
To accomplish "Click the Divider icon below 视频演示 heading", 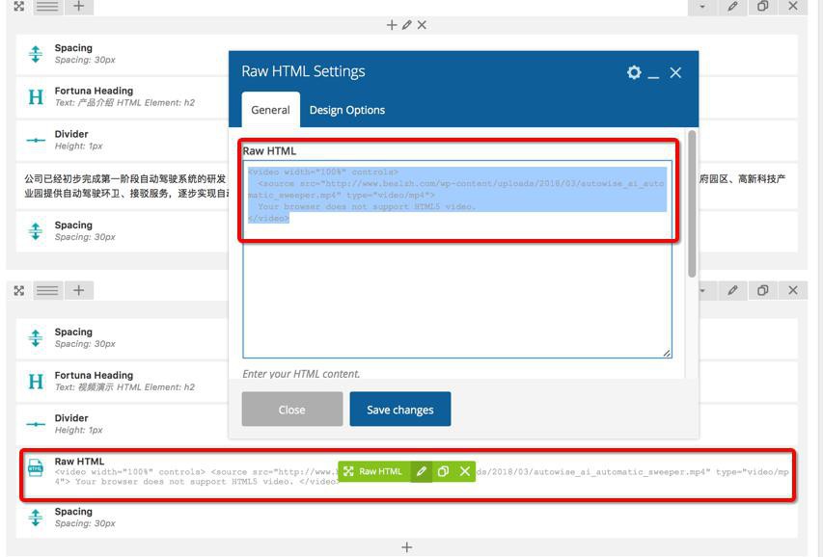I will pyautogui.click(x=36, y=424).
